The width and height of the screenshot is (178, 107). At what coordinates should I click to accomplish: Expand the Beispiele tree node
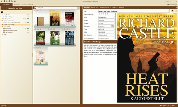coord(2,19)
